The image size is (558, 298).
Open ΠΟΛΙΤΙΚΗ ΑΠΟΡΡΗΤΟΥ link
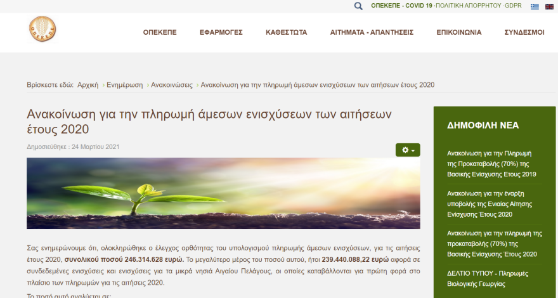coord(468,6)
